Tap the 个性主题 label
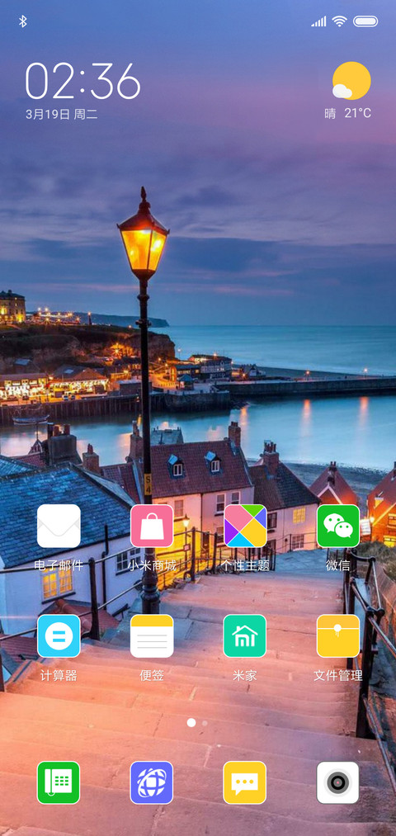This screenshot has width=396, height=836. click(245, 565)
